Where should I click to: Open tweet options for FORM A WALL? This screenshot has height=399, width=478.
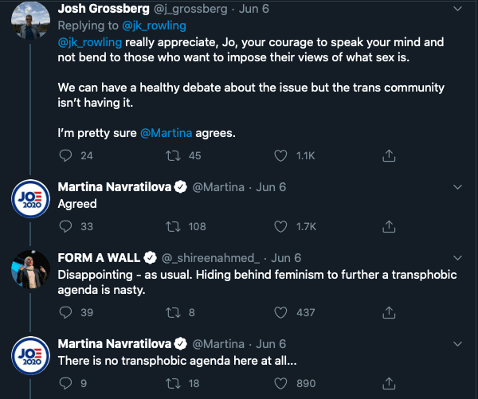pos(456,258)
